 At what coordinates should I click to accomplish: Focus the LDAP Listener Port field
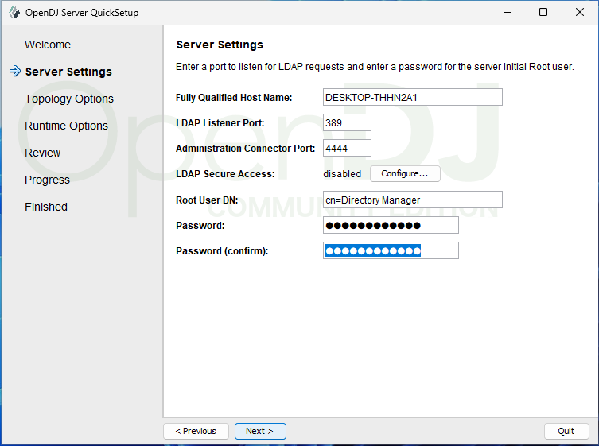click(348, 122)
